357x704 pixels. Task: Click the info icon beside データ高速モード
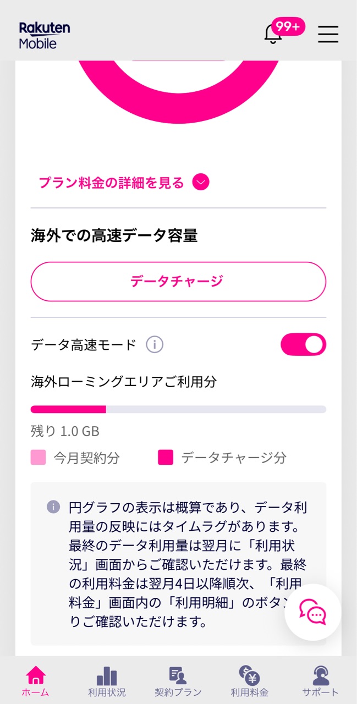point(155,345)
